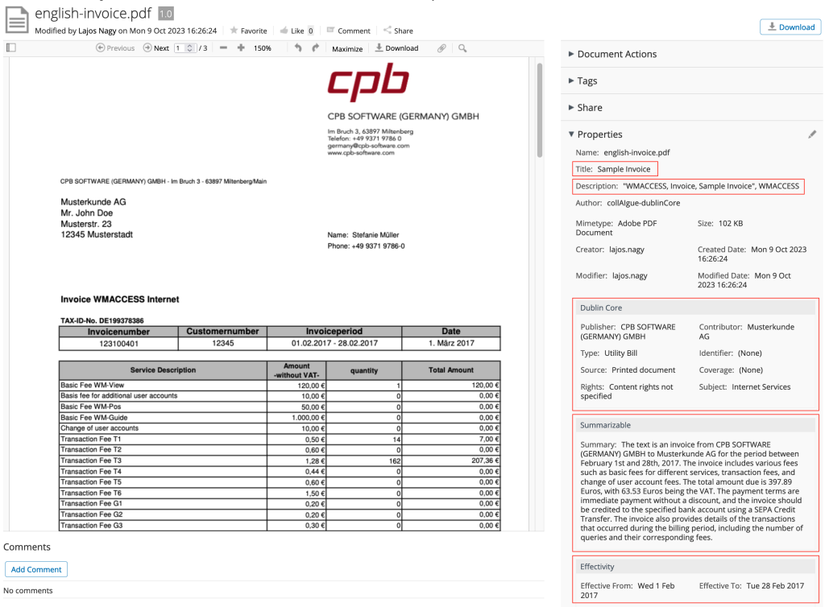Zoom in with the plus icon
The width and height of the screenshot is (825, 607).
pos(241,47)
